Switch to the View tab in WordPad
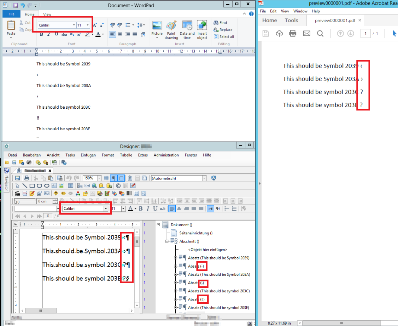Image resolution: width=398 pixels, height=326 pixels. pyautogui.click(x=47, y=14)
